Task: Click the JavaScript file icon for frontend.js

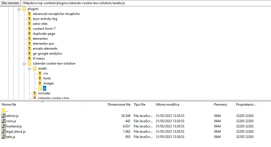Action: [3, 126]
